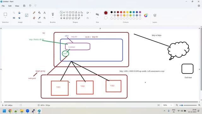Select the Diamond shape

tap(61, 15)
